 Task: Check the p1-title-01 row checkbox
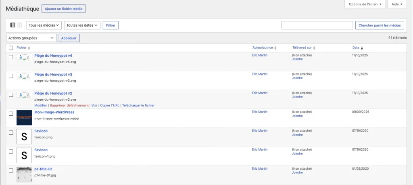pyautogui.click(x=11, y=170)
